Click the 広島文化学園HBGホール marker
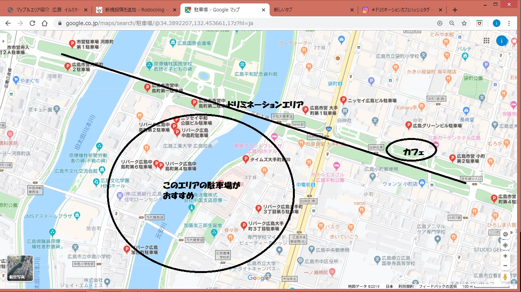Screen dimensions: 521x292 96,182
